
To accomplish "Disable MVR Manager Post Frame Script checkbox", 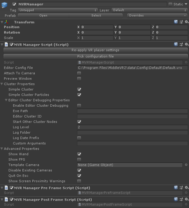I will (x=11, y=200).
